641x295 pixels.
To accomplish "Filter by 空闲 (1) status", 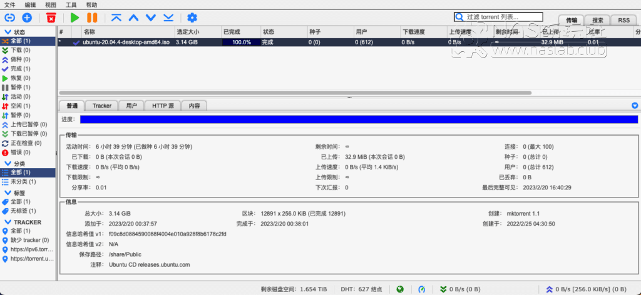I will point(28,106).
